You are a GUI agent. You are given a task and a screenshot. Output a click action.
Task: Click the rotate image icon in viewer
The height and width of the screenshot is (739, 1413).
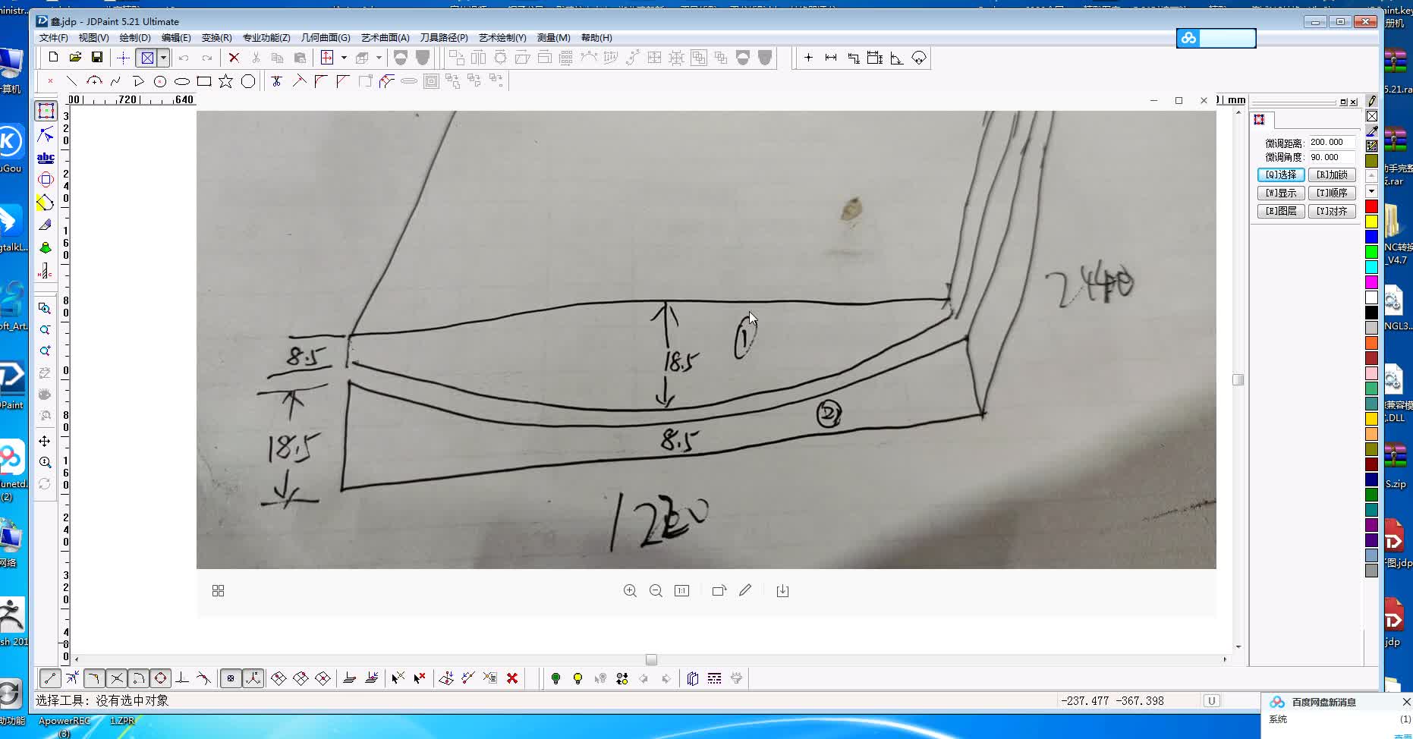point(719,590)
